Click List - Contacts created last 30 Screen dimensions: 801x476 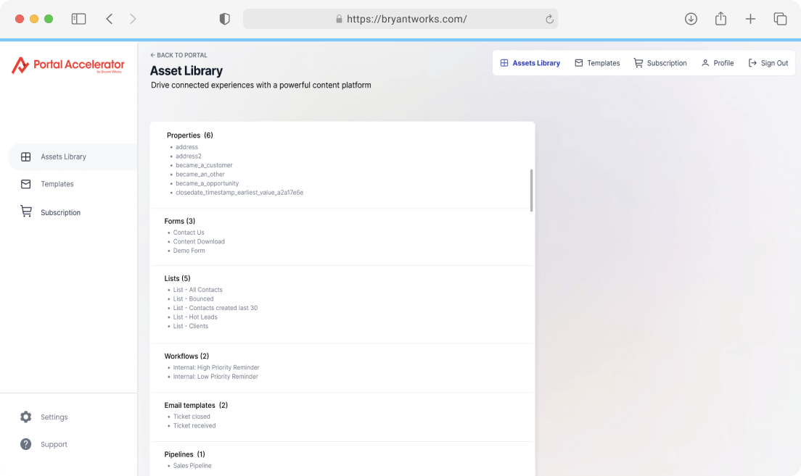pos(215,308)
